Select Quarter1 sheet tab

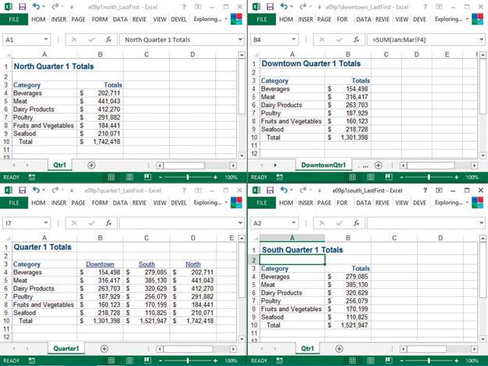(x=66, y=348)
